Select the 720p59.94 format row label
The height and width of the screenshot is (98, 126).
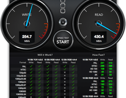(21, 76)
